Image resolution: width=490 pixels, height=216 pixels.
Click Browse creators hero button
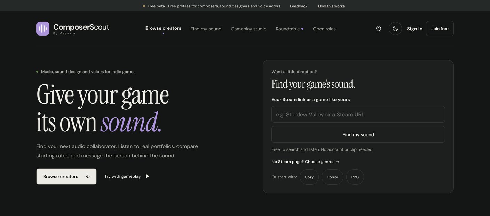coord(66,177)
